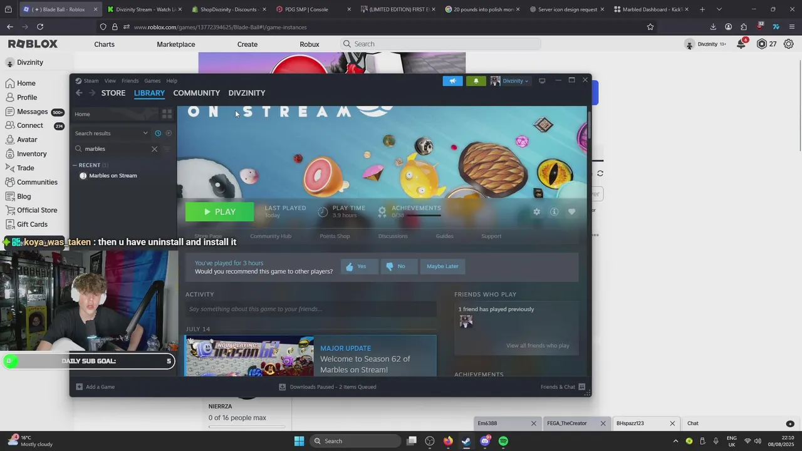Switch to Steam STORE tab

[x=113, y=93]
